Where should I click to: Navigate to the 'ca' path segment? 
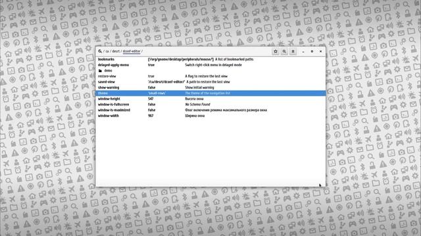point(107,51)
